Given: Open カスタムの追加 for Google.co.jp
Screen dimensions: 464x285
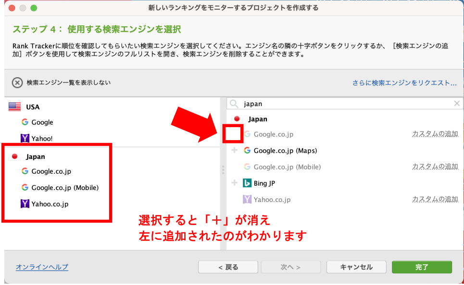Looking at the screenshot, I should pyautogui.click(x=435, y=134).
